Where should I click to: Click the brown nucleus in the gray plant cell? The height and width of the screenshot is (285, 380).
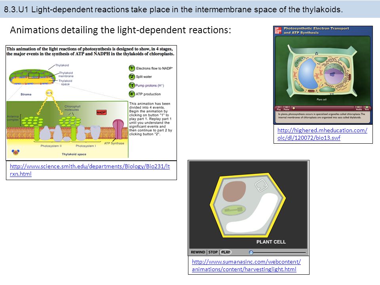(x=234, y=192)
